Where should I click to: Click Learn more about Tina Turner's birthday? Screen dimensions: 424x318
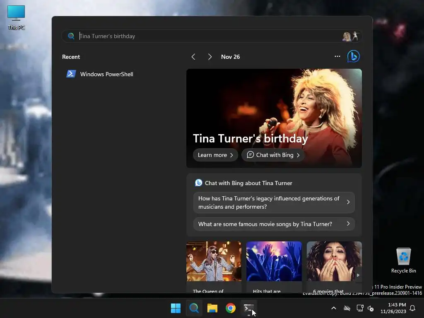tap(215, 155)
